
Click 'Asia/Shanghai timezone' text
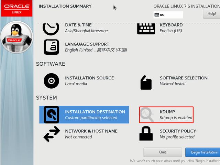[86, 31]
